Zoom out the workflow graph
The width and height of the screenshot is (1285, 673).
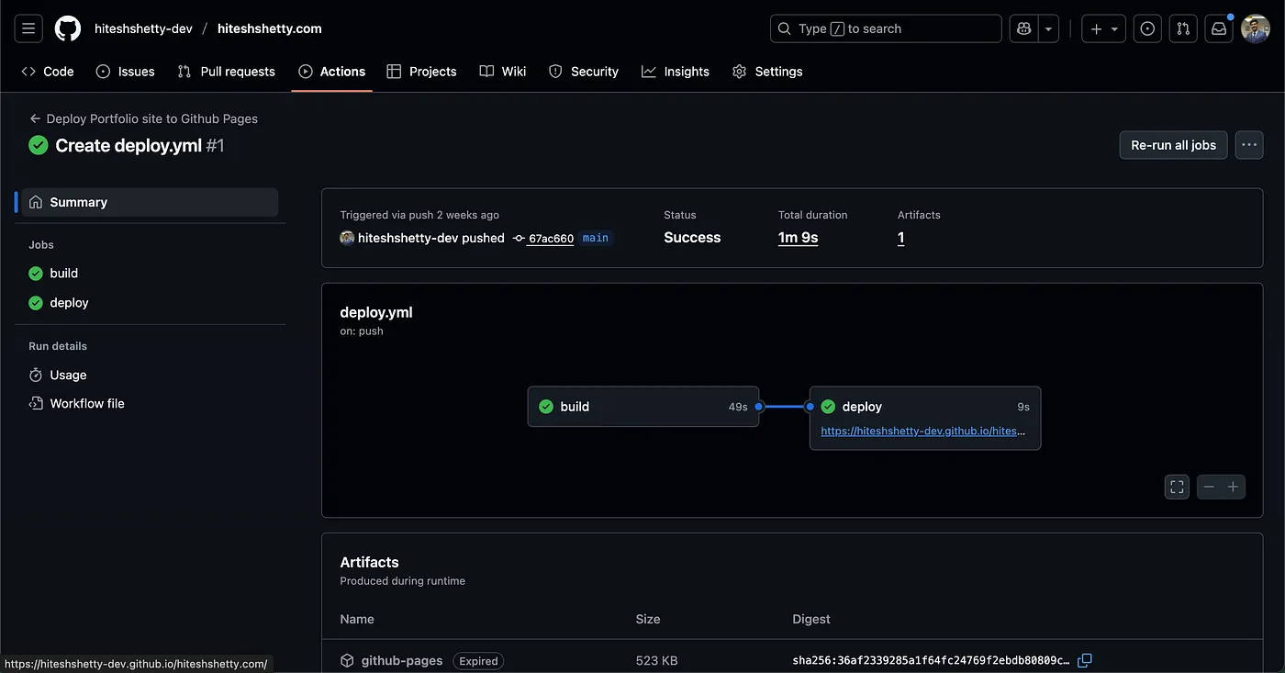click(1210, 487)
